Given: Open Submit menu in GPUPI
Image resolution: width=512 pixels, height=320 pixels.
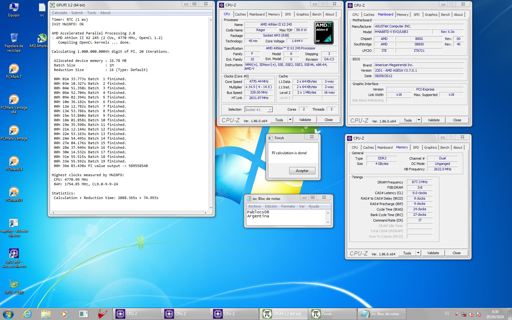Looking at the screenshot, I should coord(77,13).
